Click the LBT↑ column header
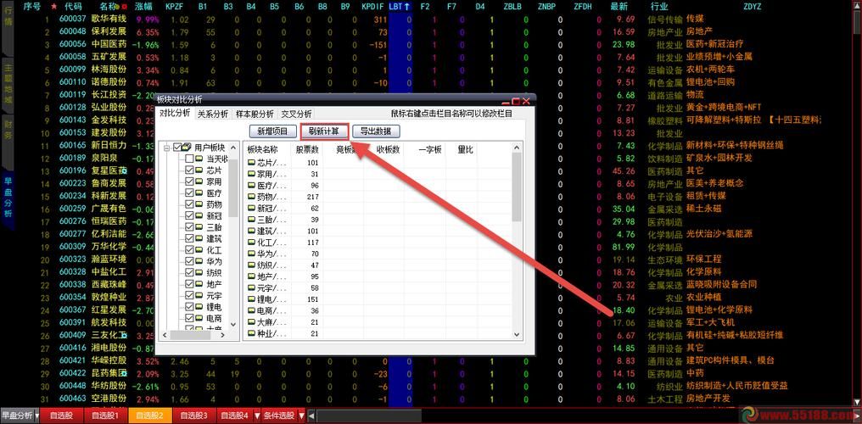This screenshot has height=424, width=862. (x=400, y=7)
